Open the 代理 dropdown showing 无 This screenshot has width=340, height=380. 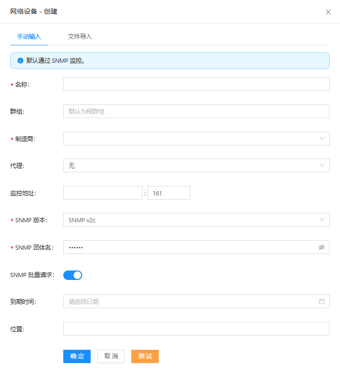(x=196, y=165)
